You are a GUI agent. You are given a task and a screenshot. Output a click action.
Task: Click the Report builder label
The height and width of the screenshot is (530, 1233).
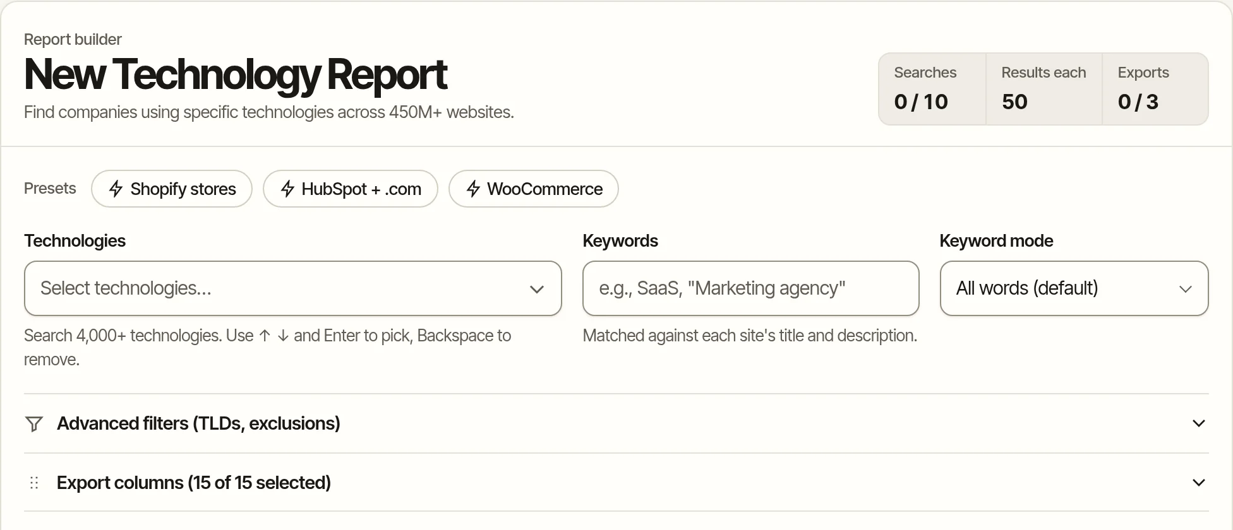coord(73,39)
